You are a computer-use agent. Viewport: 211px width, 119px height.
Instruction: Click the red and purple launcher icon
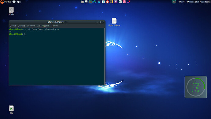pos(129,2)
